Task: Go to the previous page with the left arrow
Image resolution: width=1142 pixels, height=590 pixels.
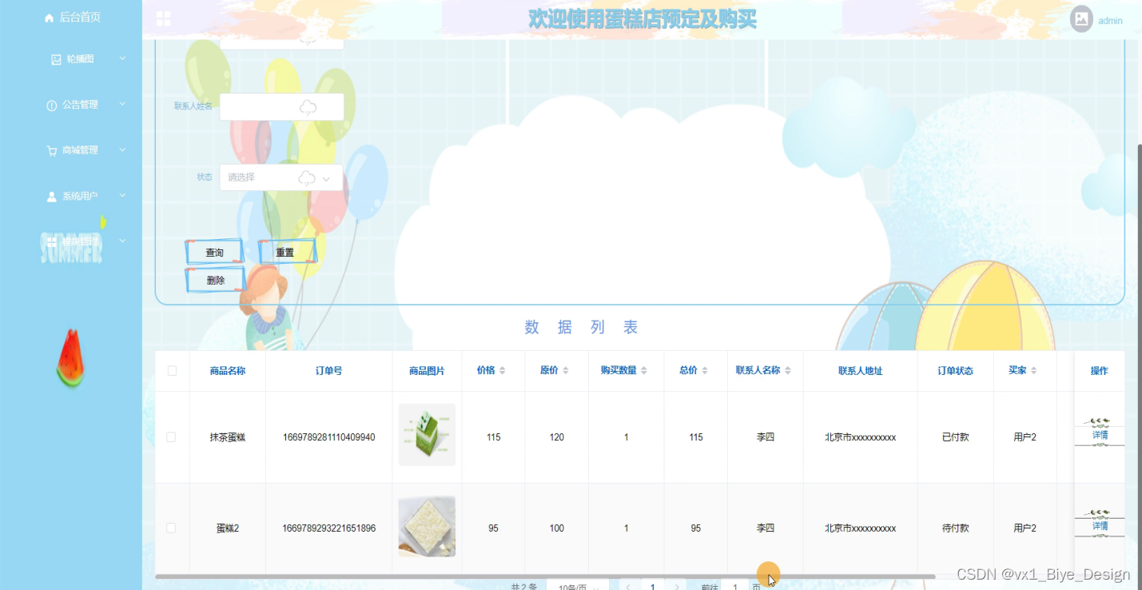Action: [627, 586]
